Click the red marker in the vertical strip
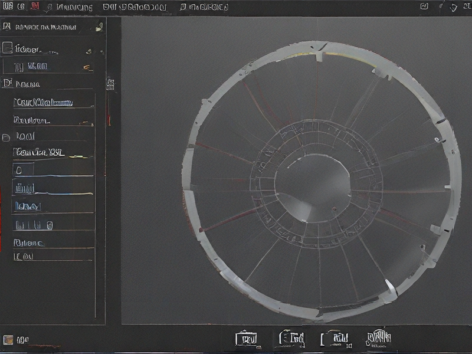This screenshot has height=354, width=472. click(109, 120)
